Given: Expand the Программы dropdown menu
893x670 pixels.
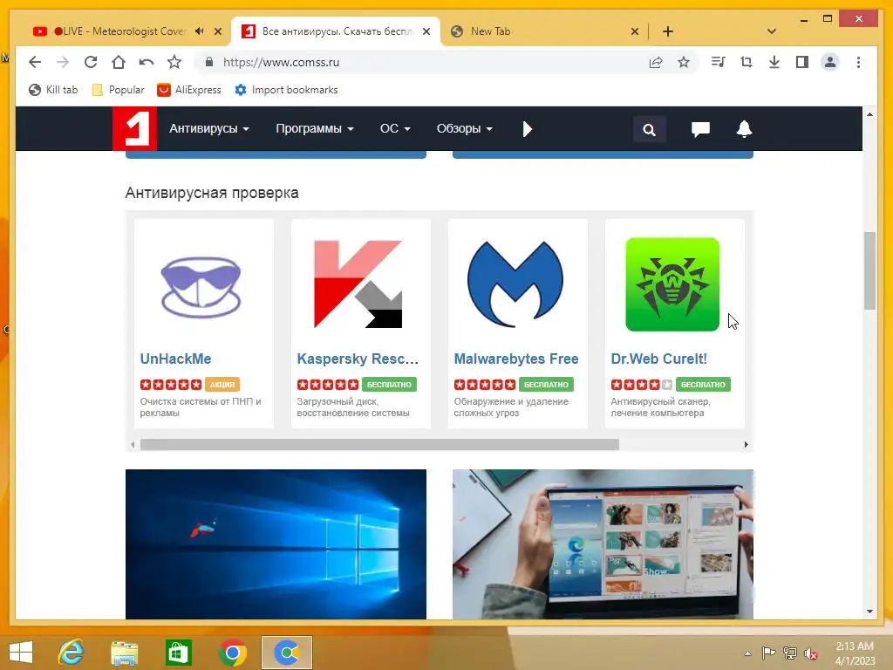Looking at the screenshot, I should [315, 129].
